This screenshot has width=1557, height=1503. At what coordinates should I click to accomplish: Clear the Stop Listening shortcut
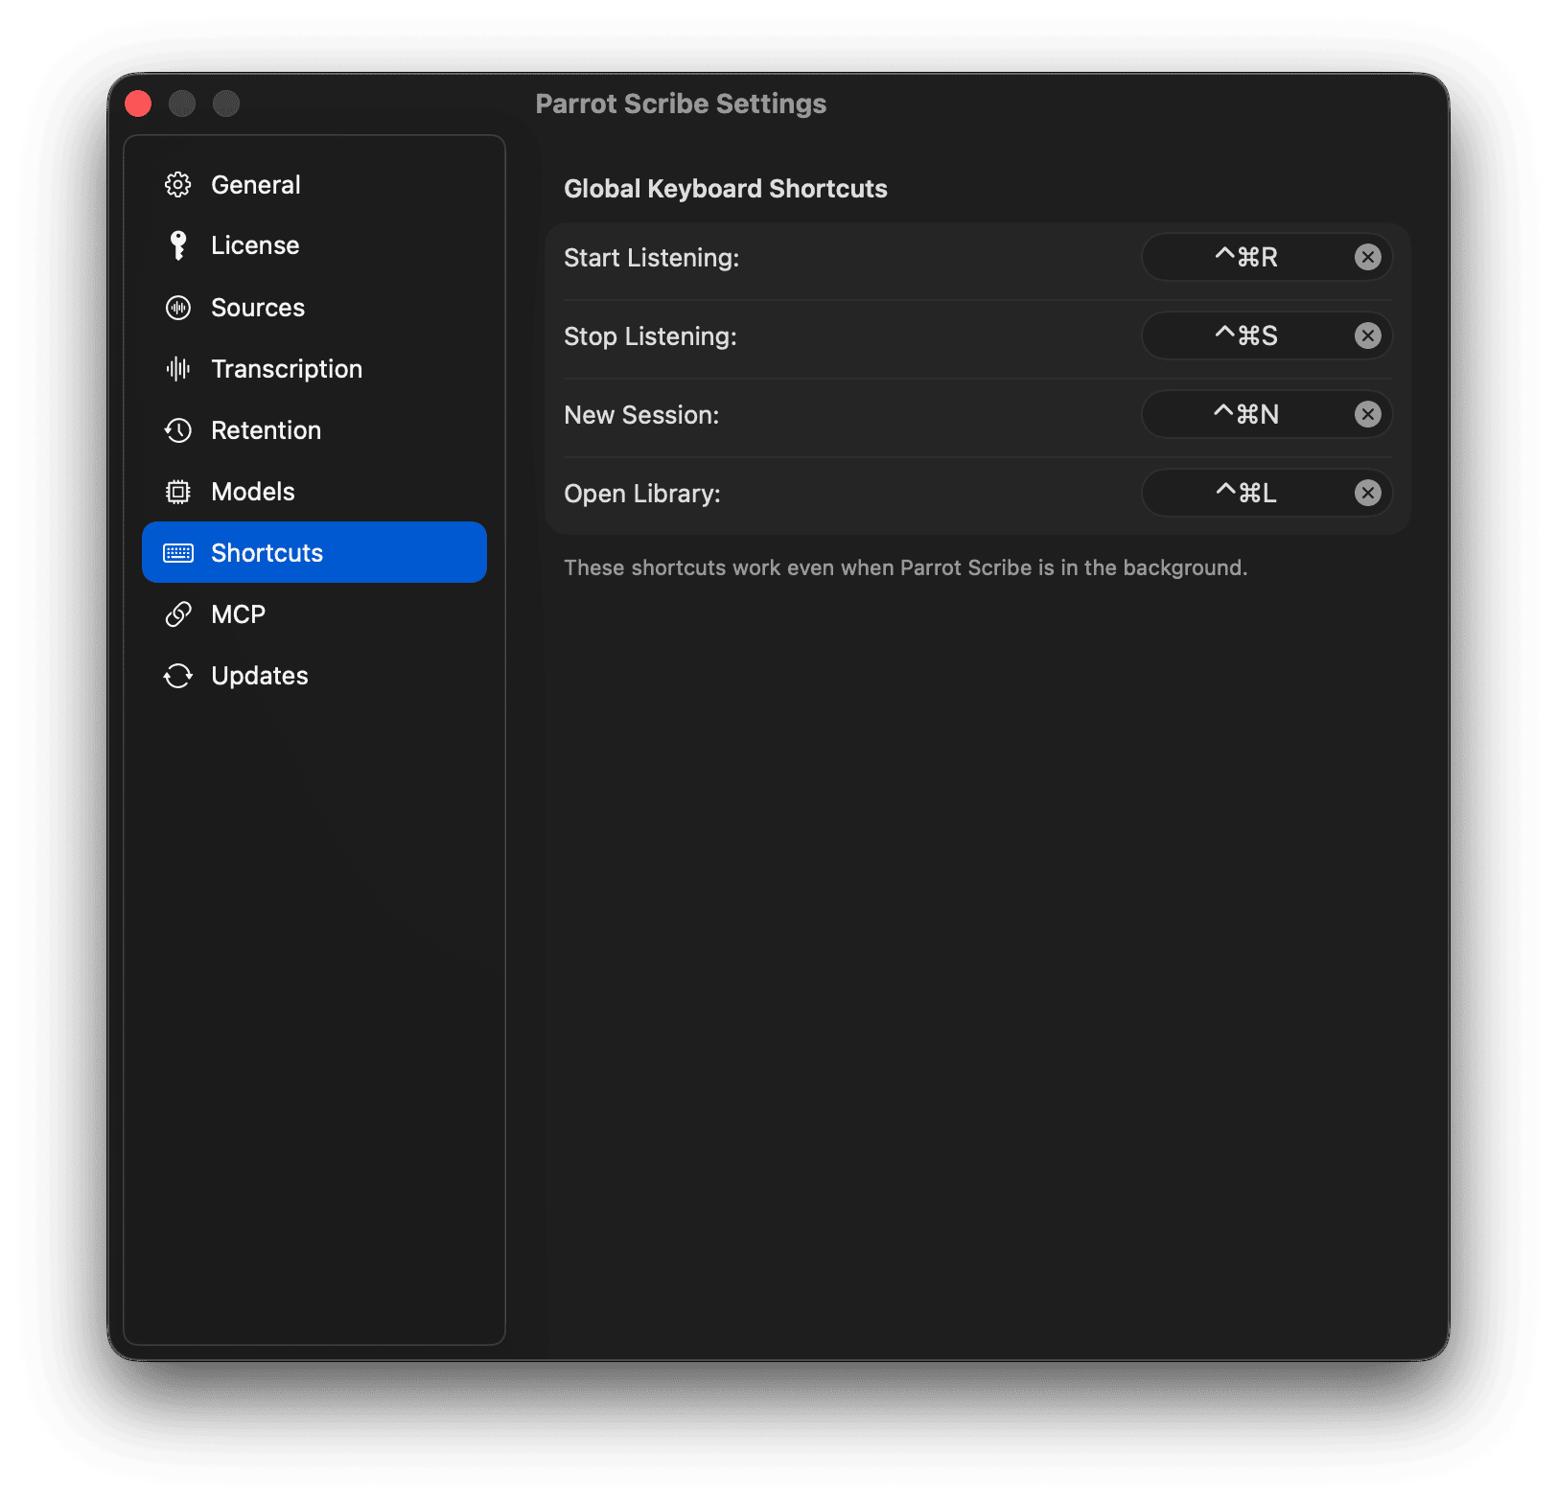click(1368, 335)
